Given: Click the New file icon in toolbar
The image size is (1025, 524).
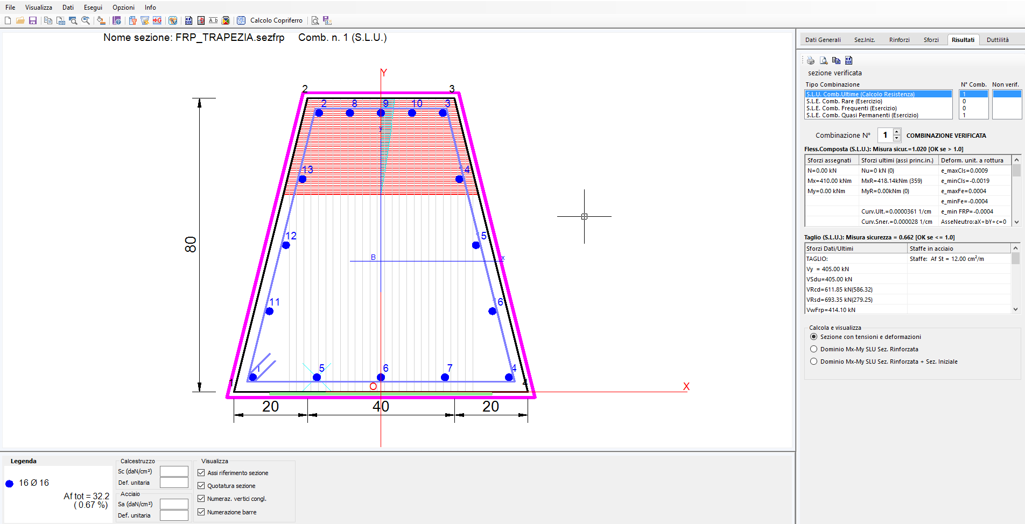Looking at the screenshot, I should (x=8, y=20).
